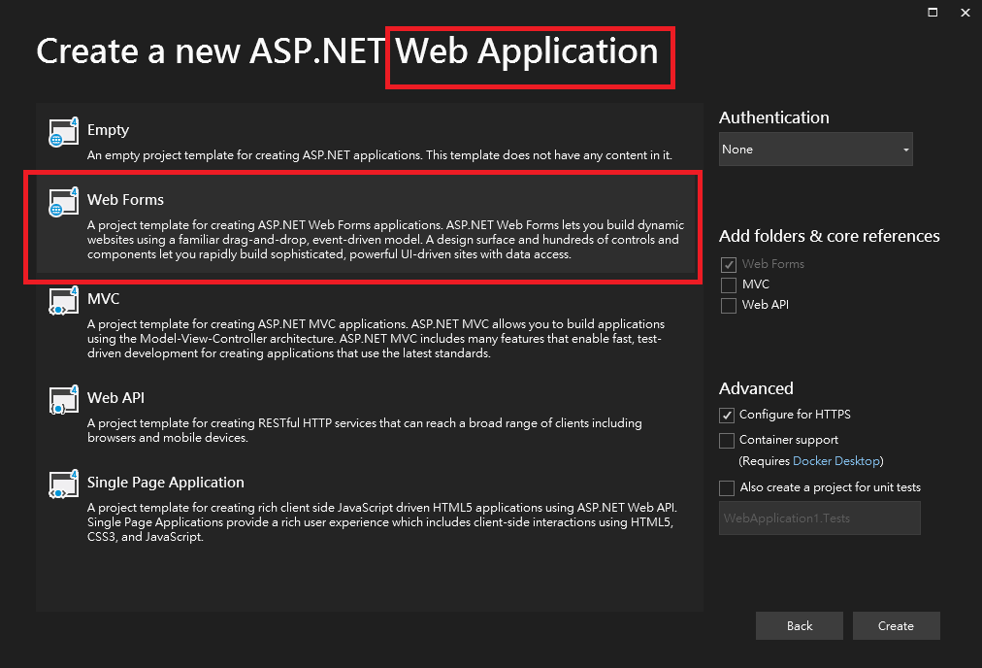
Task: Click the Single Page Application description
Action: click(382, 522)
